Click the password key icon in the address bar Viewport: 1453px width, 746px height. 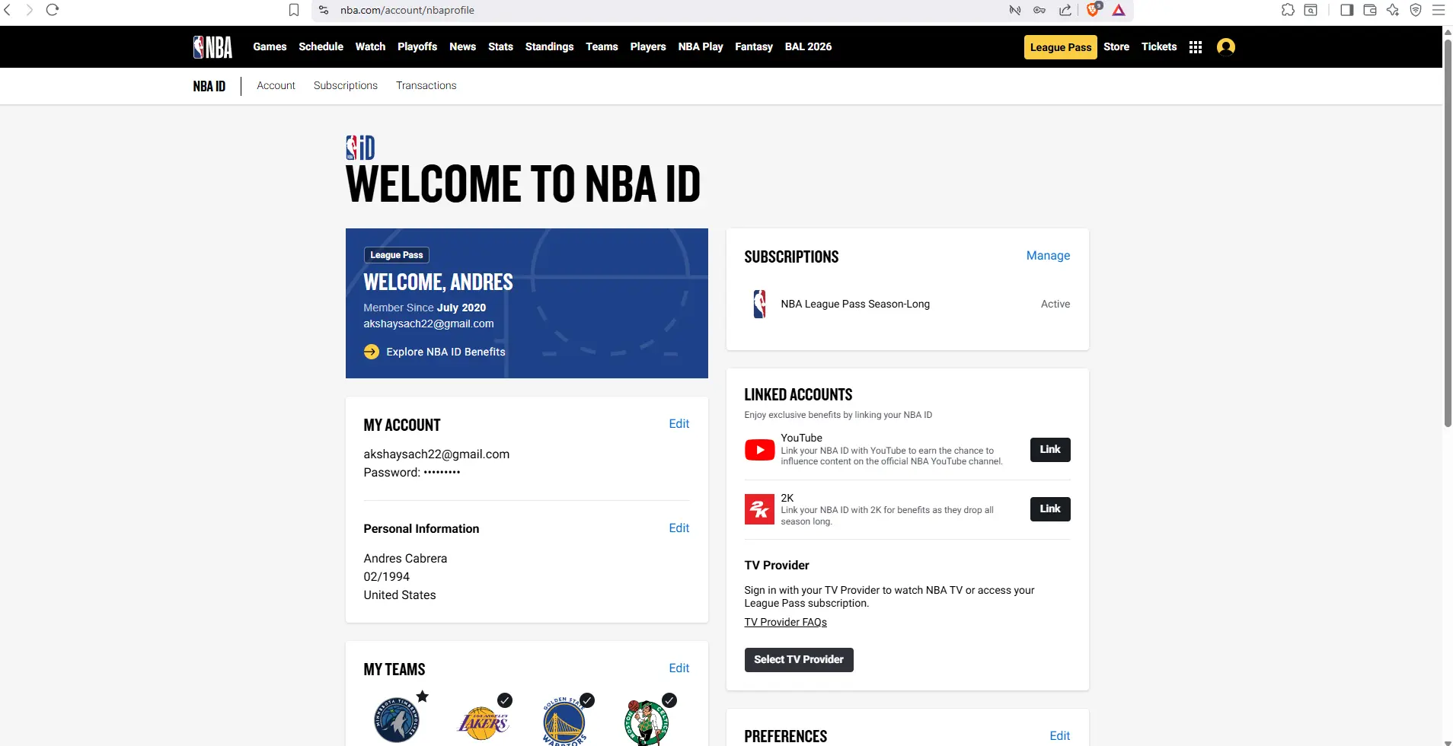[x=1039, y=10]
